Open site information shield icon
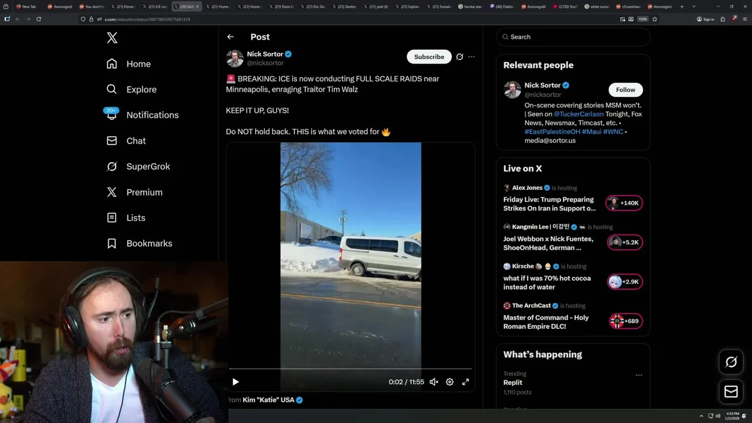752x423 pixels. pyautogui.click(x=83, y=19)
